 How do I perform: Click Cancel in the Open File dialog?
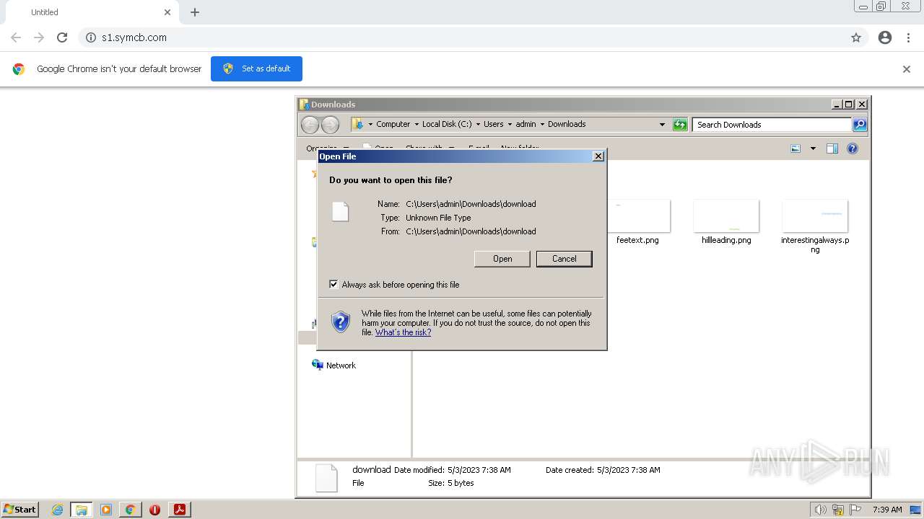(x=564, y=259)
